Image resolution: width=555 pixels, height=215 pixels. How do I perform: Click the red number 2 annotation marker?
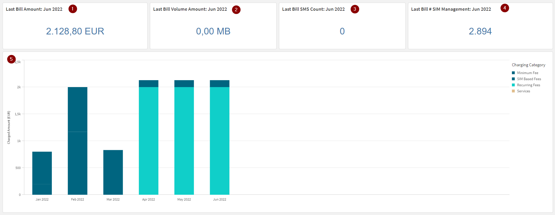(236, 10)
